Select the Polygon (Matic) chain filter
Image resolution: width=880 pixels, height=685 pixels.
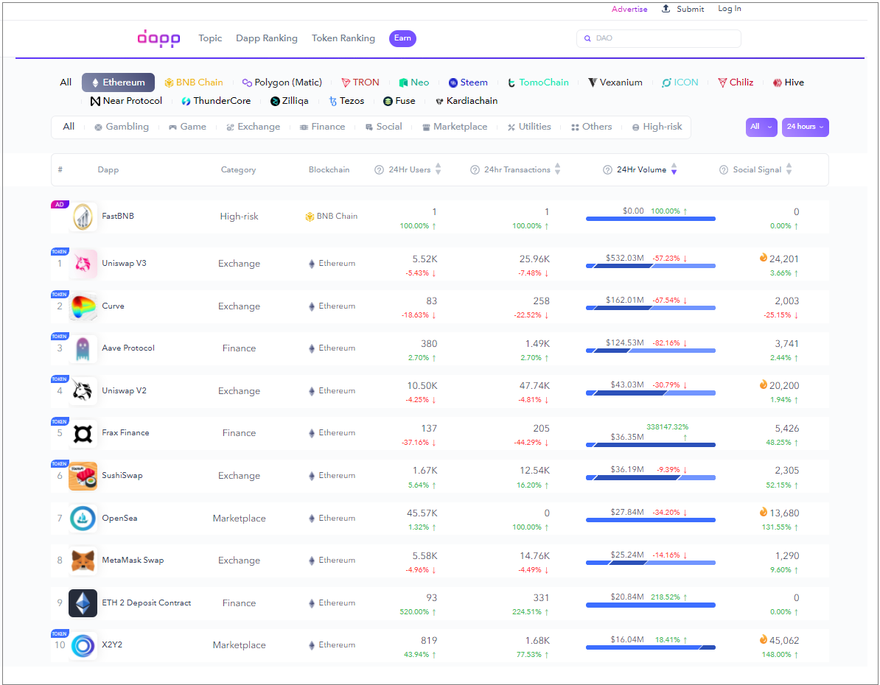(282, 82)
